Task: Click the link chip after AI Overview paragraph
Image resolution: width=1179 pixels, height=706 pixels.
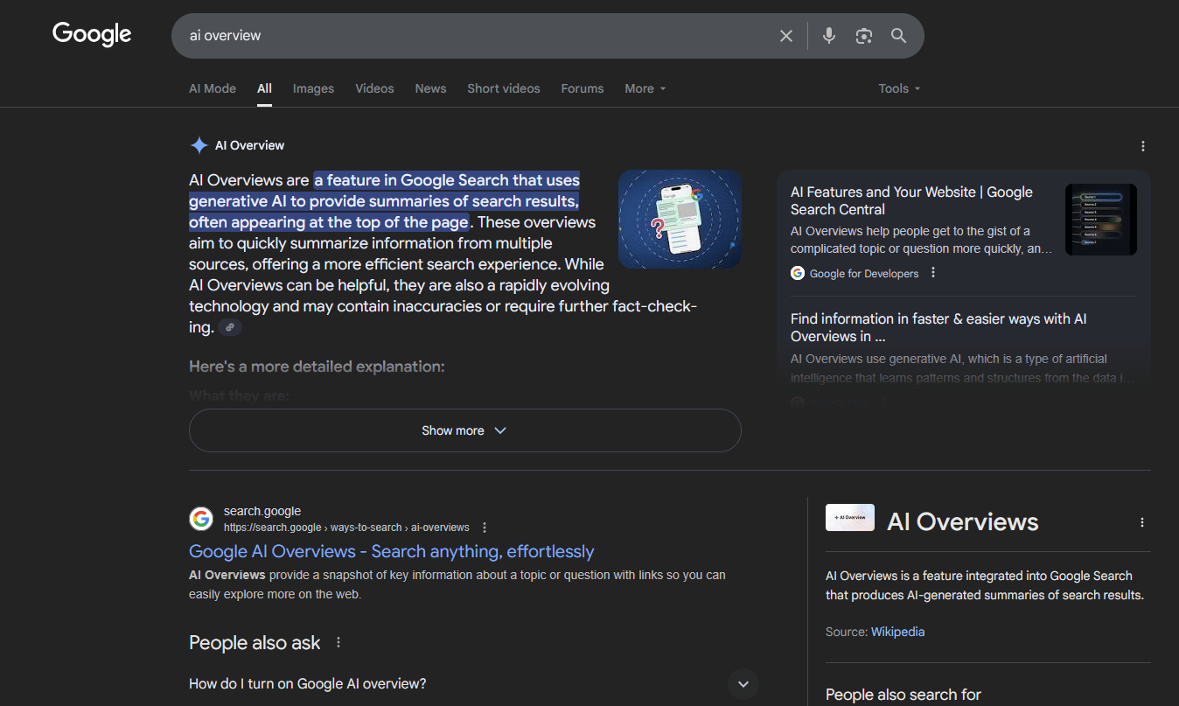Action: pos(229,327)
